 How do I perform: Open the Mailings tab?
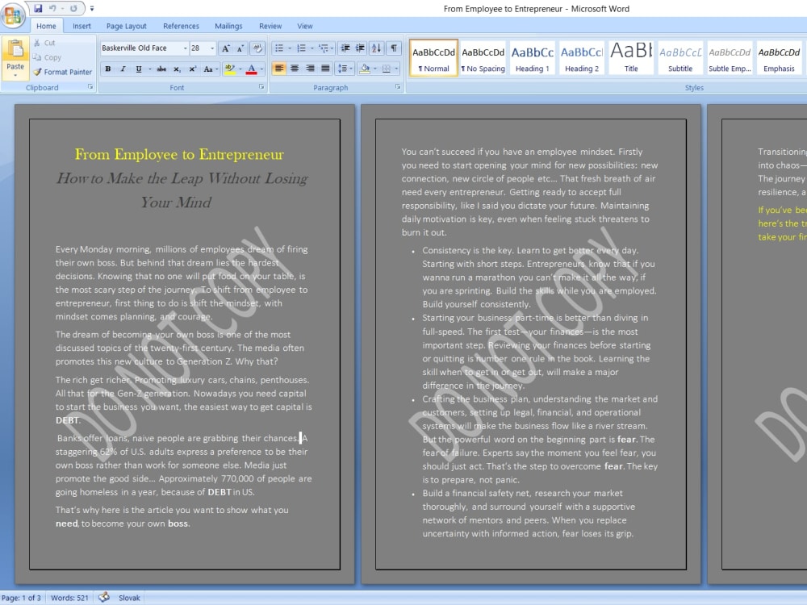click(228, 26)
